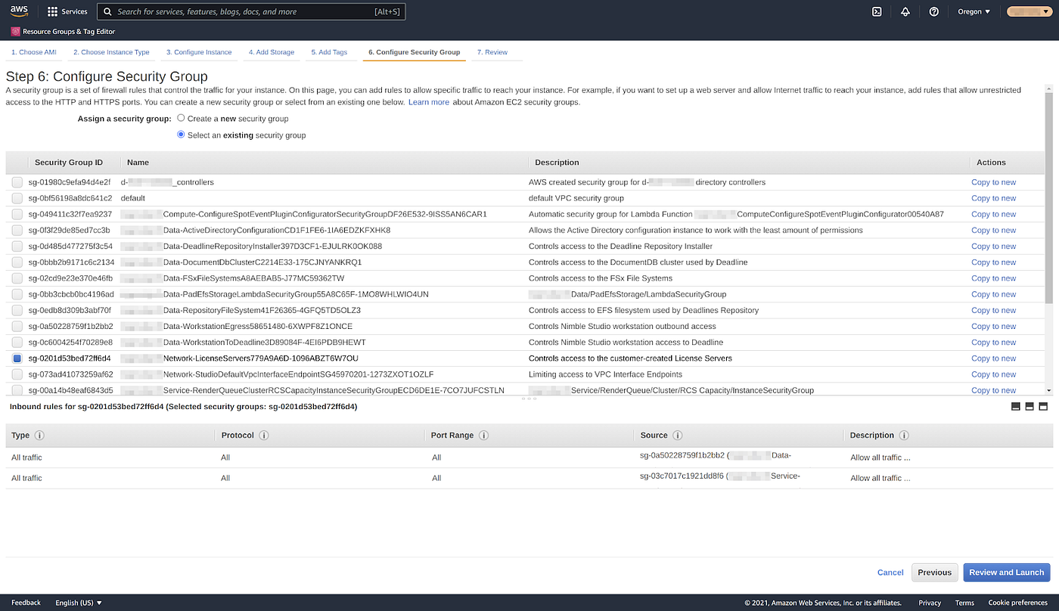Click security group list scrollbar down arrow
1059x611 pixels.
coord(1048,390)
